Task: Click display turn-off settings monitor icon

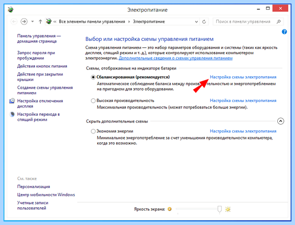Action: tap(12, 101)
